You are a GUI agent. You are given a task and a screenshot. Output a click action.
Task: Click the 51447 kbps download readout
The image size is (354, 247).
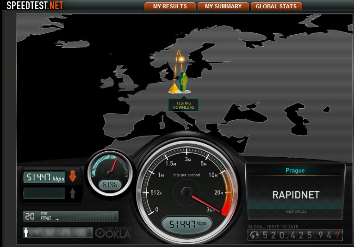pyautogui.click(x=44, y=177)
